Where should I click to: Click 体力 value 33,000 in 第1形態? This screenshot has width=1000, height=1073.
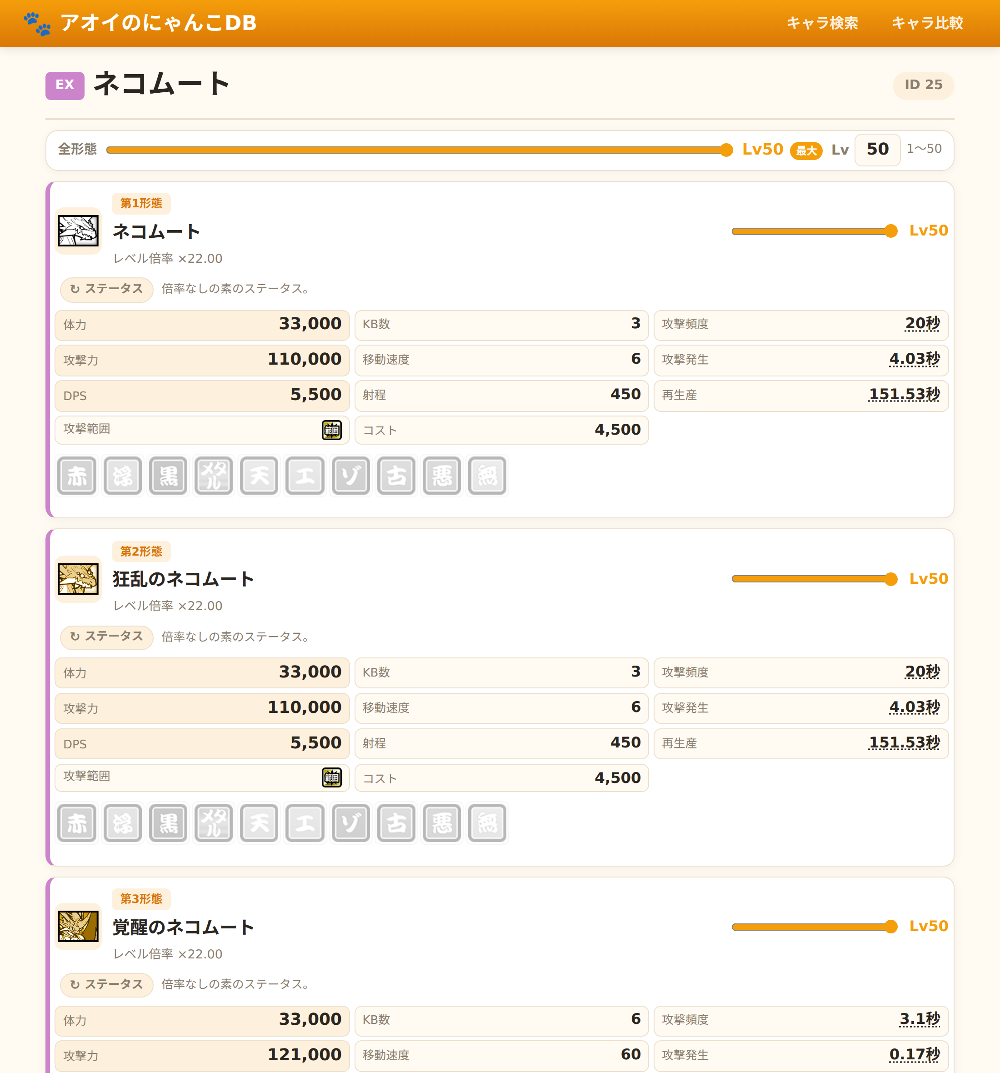(310, 324)
